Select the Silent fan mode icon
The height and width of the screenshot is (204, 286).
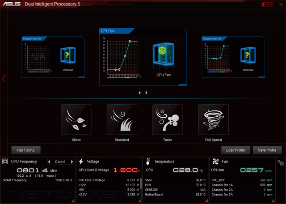coord(76,119)
